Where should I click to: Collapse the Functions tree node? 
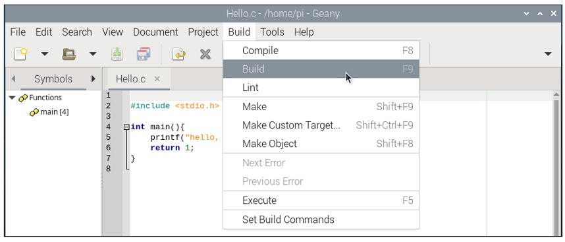[x=13, y=98]
